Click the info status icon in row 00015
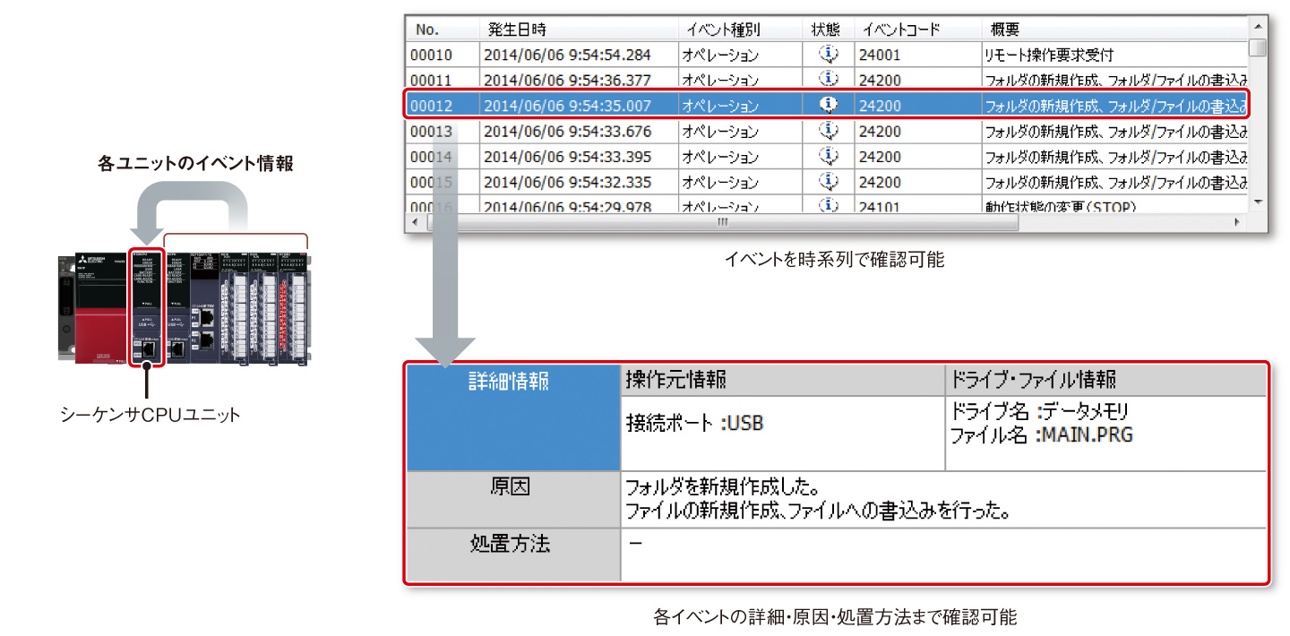Viewport: 1290px width, 636px height. click(829, 182)
